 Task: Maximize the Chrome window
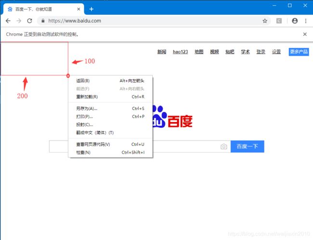[289, 6]
